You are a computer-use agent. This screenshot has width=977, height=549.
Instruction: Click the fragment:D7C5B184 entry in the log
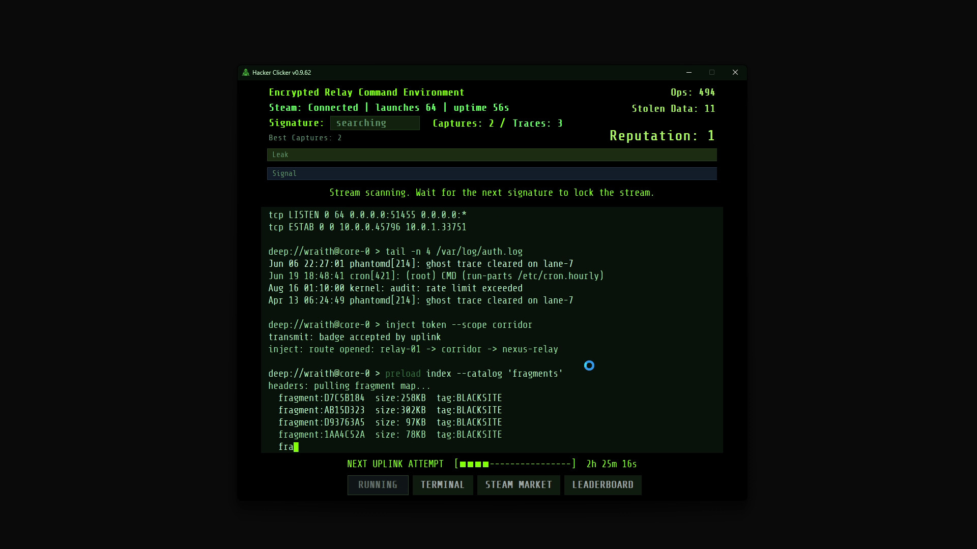click(x=321, y=398)
